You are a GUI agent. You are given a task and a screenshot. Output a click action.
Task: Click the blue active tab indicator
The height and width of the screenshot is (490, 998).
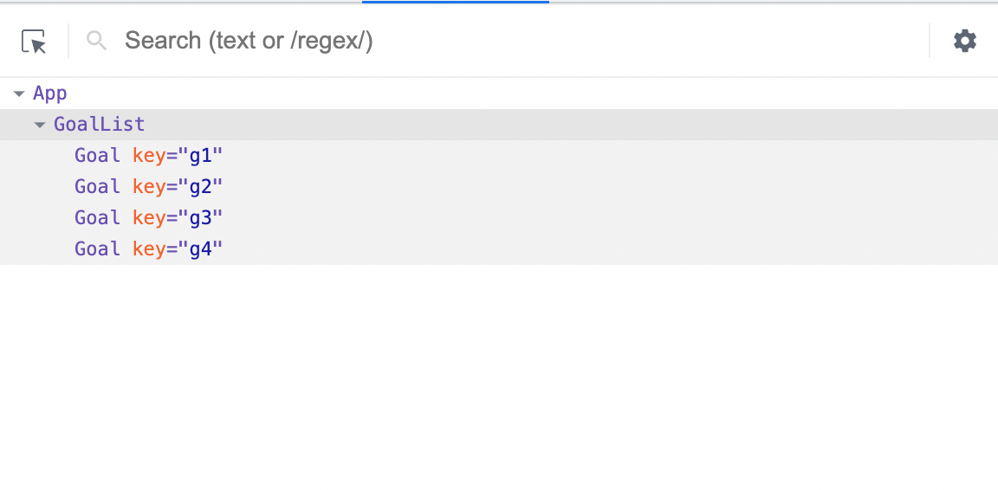[456, 2]
